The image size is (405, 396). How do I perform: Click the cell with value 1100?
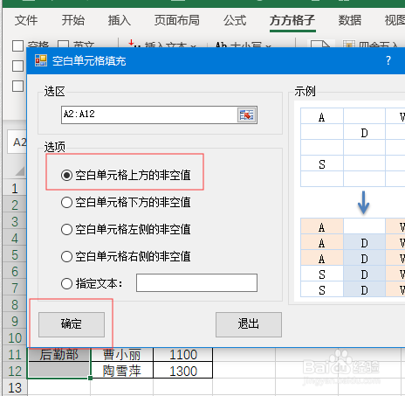[183, 355]
